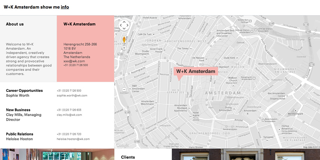This screenshot has height=160, width=320.
Task: Click Amsterdam Wiechmann map label
Action: tap(147, 103)
